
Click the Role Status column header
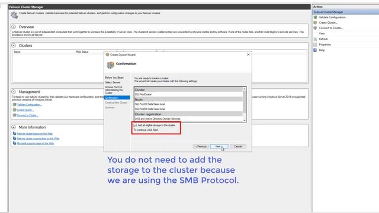82,52
